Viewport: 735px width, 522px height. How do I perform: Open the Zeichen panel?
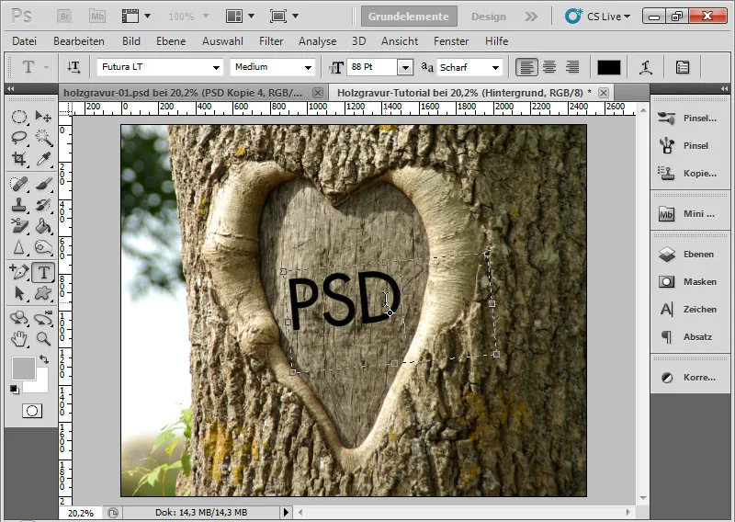point(687,310)
